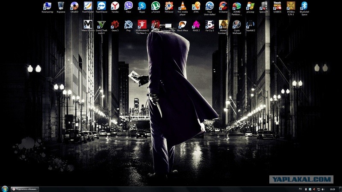Open the Far Cry 5 shortcut
The height and width of the screenshot is (192, 342).
[209, 26]
